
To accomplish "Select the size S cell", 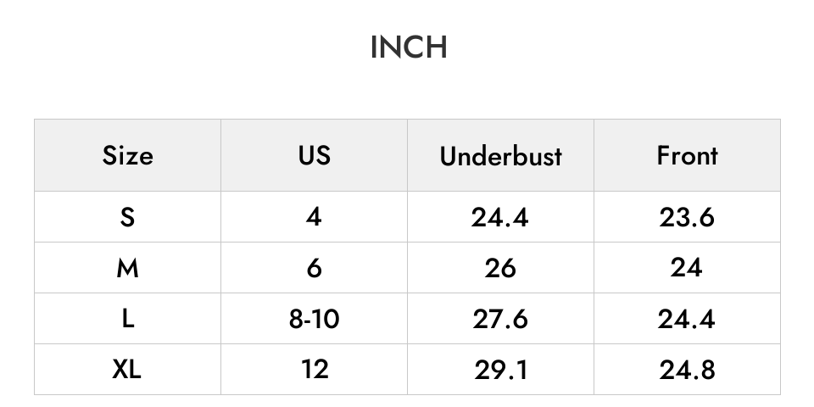I will click(x=128, y=216).
